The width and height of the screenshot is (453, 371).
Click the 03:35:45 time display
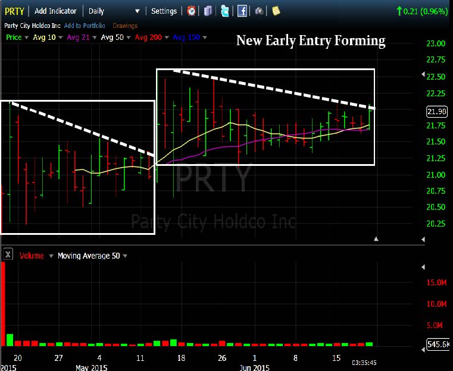tap(364, 363)
